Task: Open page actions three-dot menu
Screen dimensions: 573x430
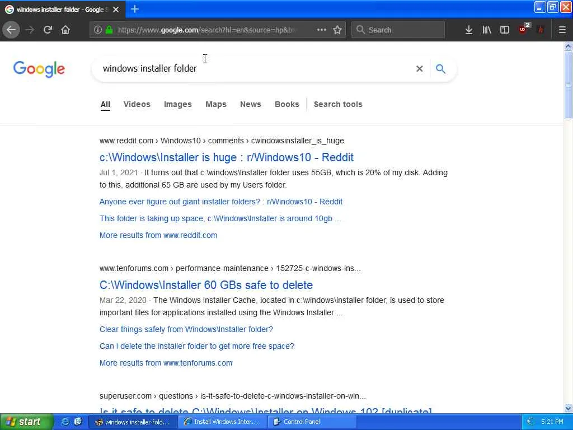Action: tap(321, 30)
